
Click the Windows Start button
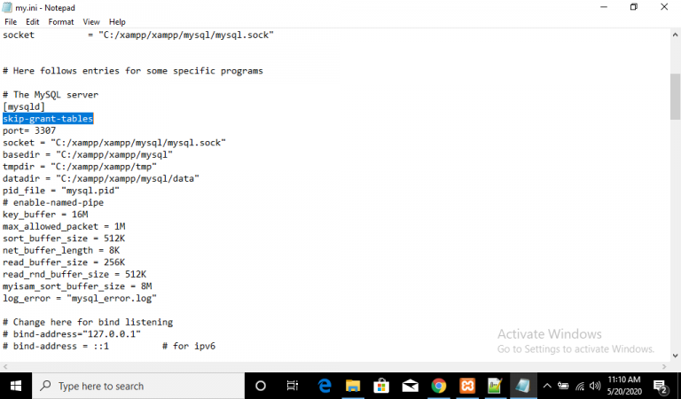[x=16, y=386]
